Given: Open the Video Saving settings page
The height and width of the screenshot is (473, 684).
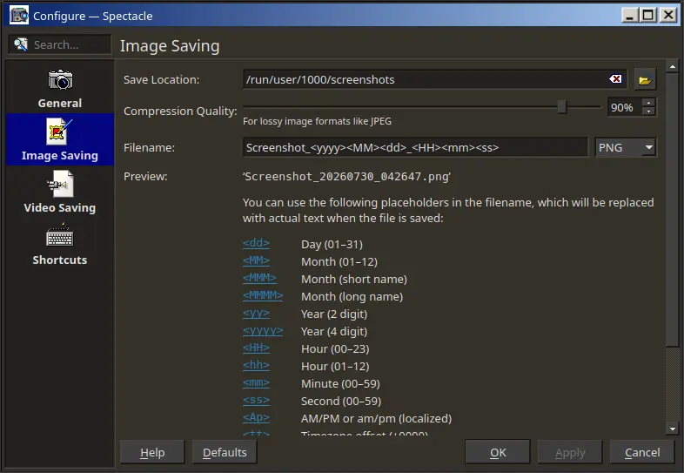Looking at the screenshot, I should pos(60,193).
